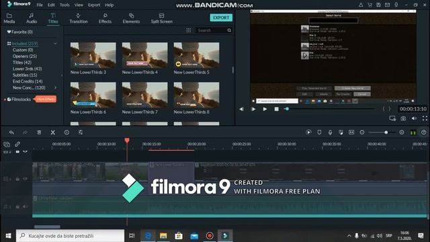Toggle the green audio meter button
The image size is (430, 242).
413,132
